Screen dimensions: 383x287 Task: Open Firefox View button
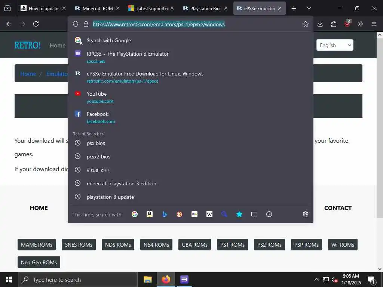point(7,8)
